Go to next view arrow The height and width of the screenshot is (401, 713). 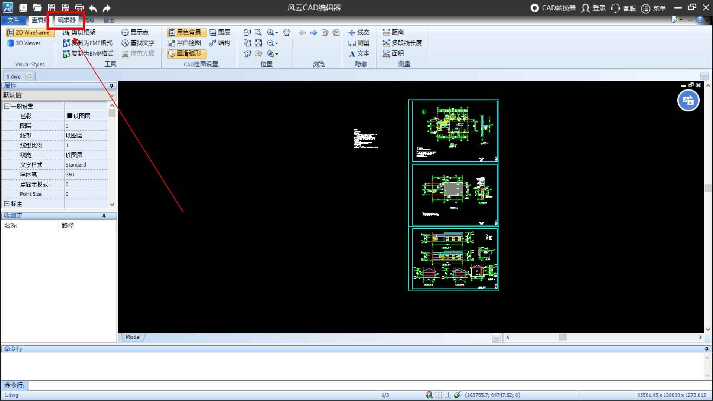[x=313, y=33]
